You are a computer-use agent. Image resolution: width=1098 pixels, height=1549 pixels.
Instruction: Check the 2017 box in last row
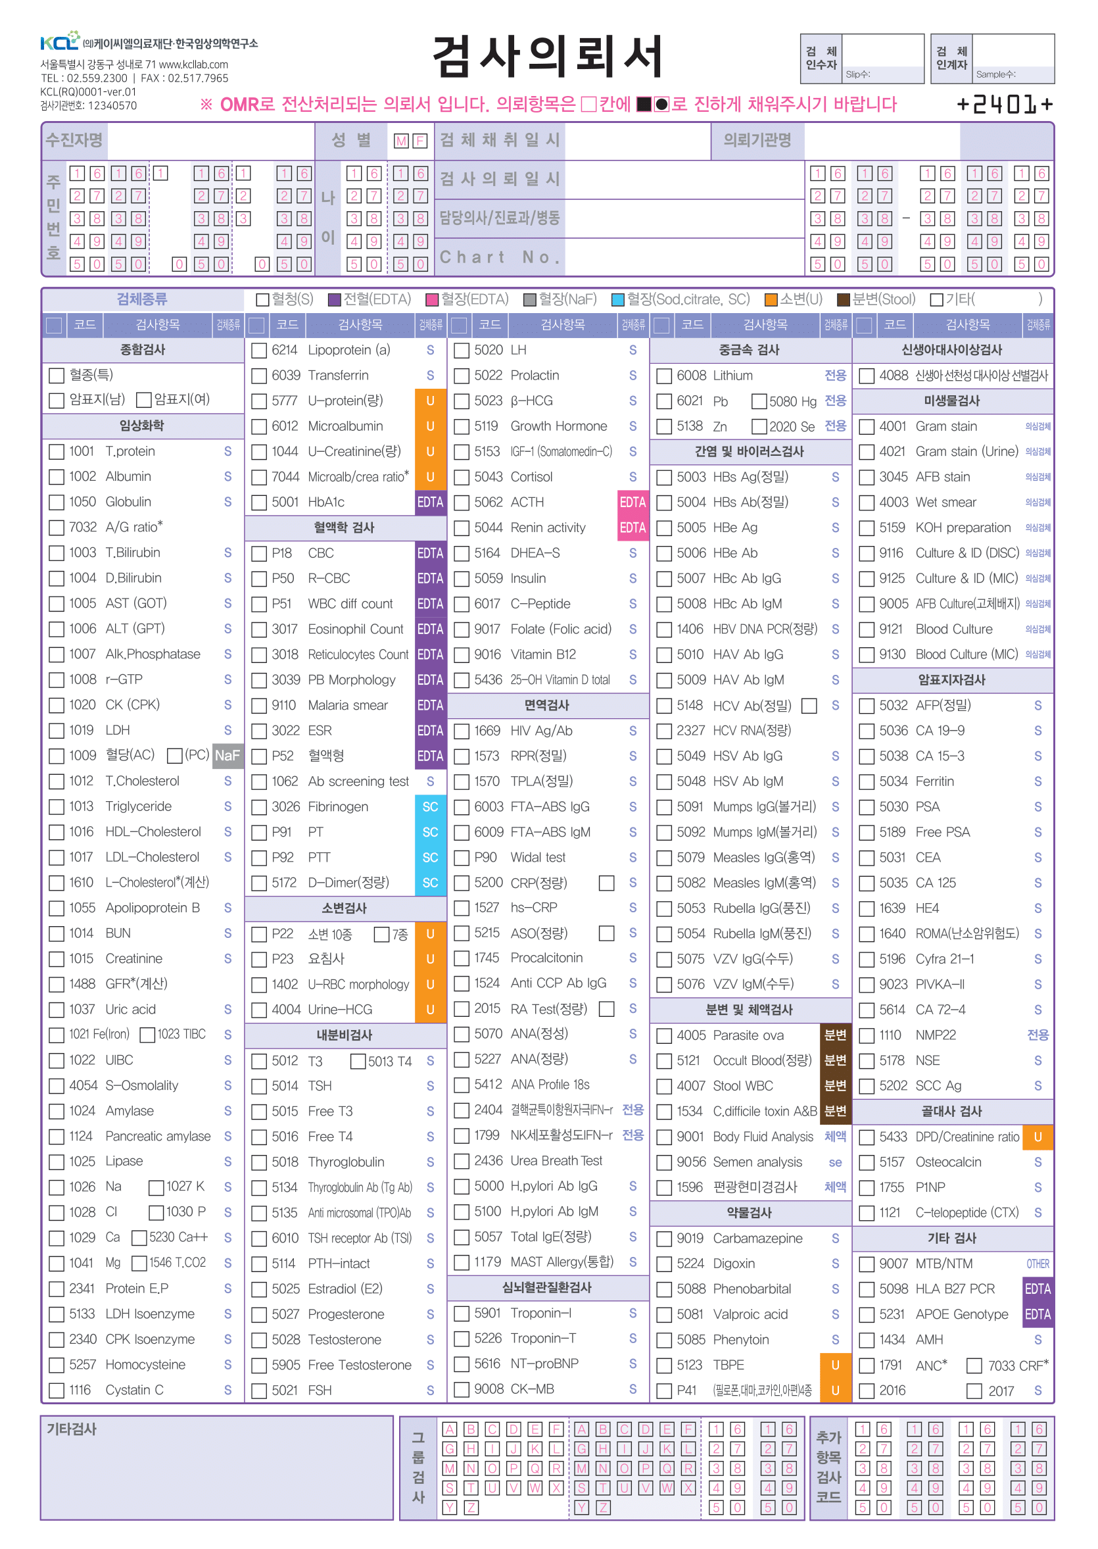[974, 1390]
